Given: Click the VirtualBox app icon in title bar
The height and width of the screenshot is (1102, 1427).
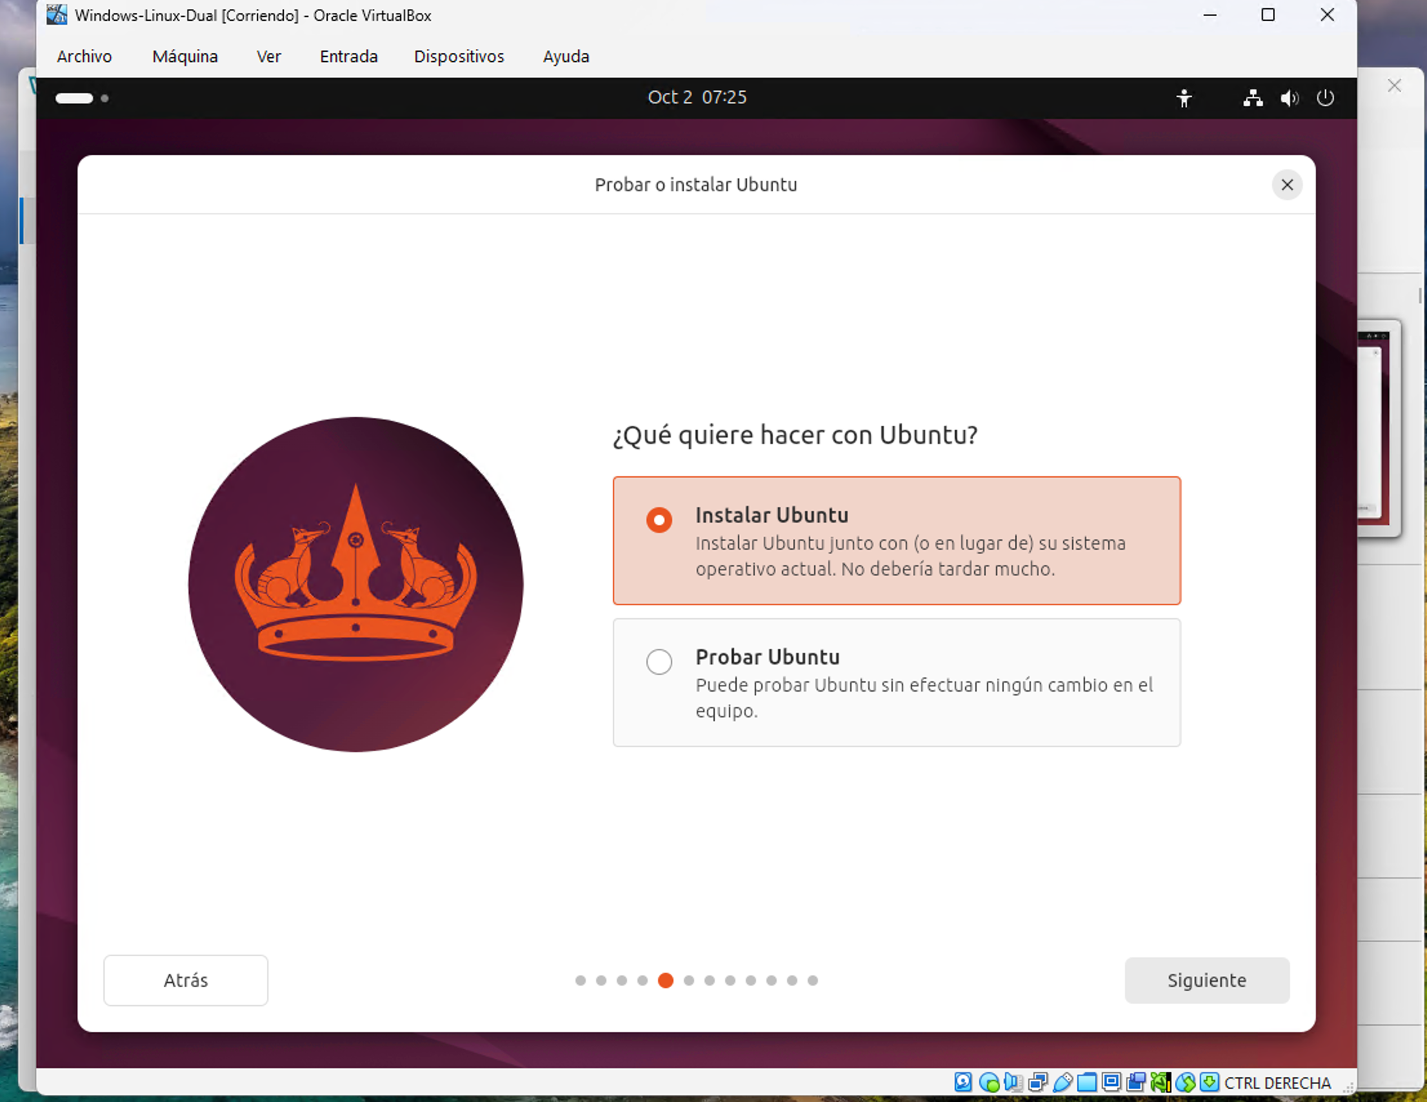Looking at the screenshot, I should point(57,14).
